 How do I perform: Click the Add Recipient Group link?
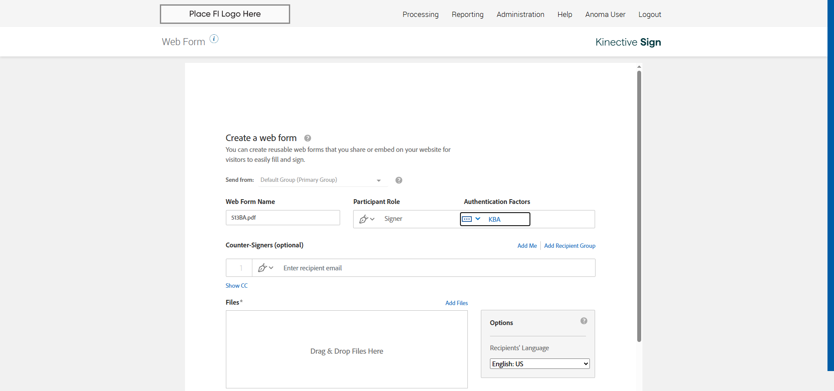click(x=569, y=246)
